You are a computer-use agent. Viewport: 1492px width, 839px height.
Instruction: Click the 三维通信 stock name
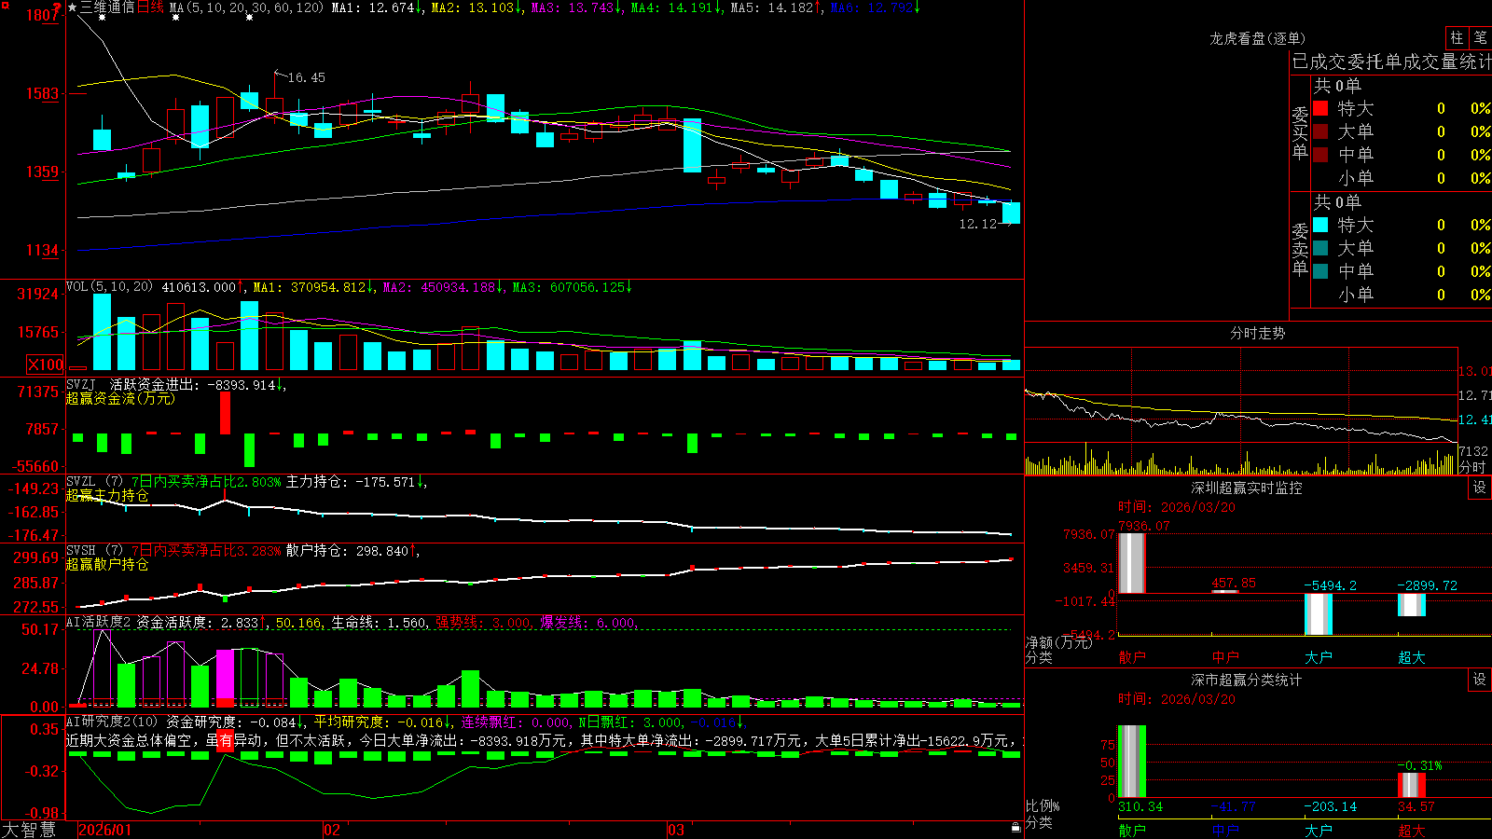[107, 7]
